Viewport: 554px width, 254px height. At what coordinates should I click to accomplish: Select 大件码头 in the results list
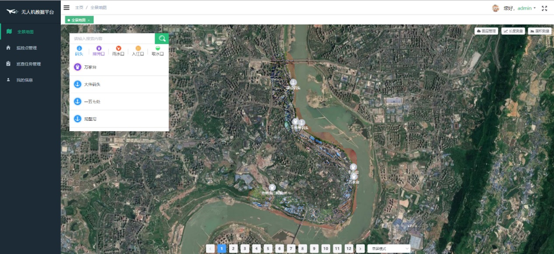click(x=119, y=84)
